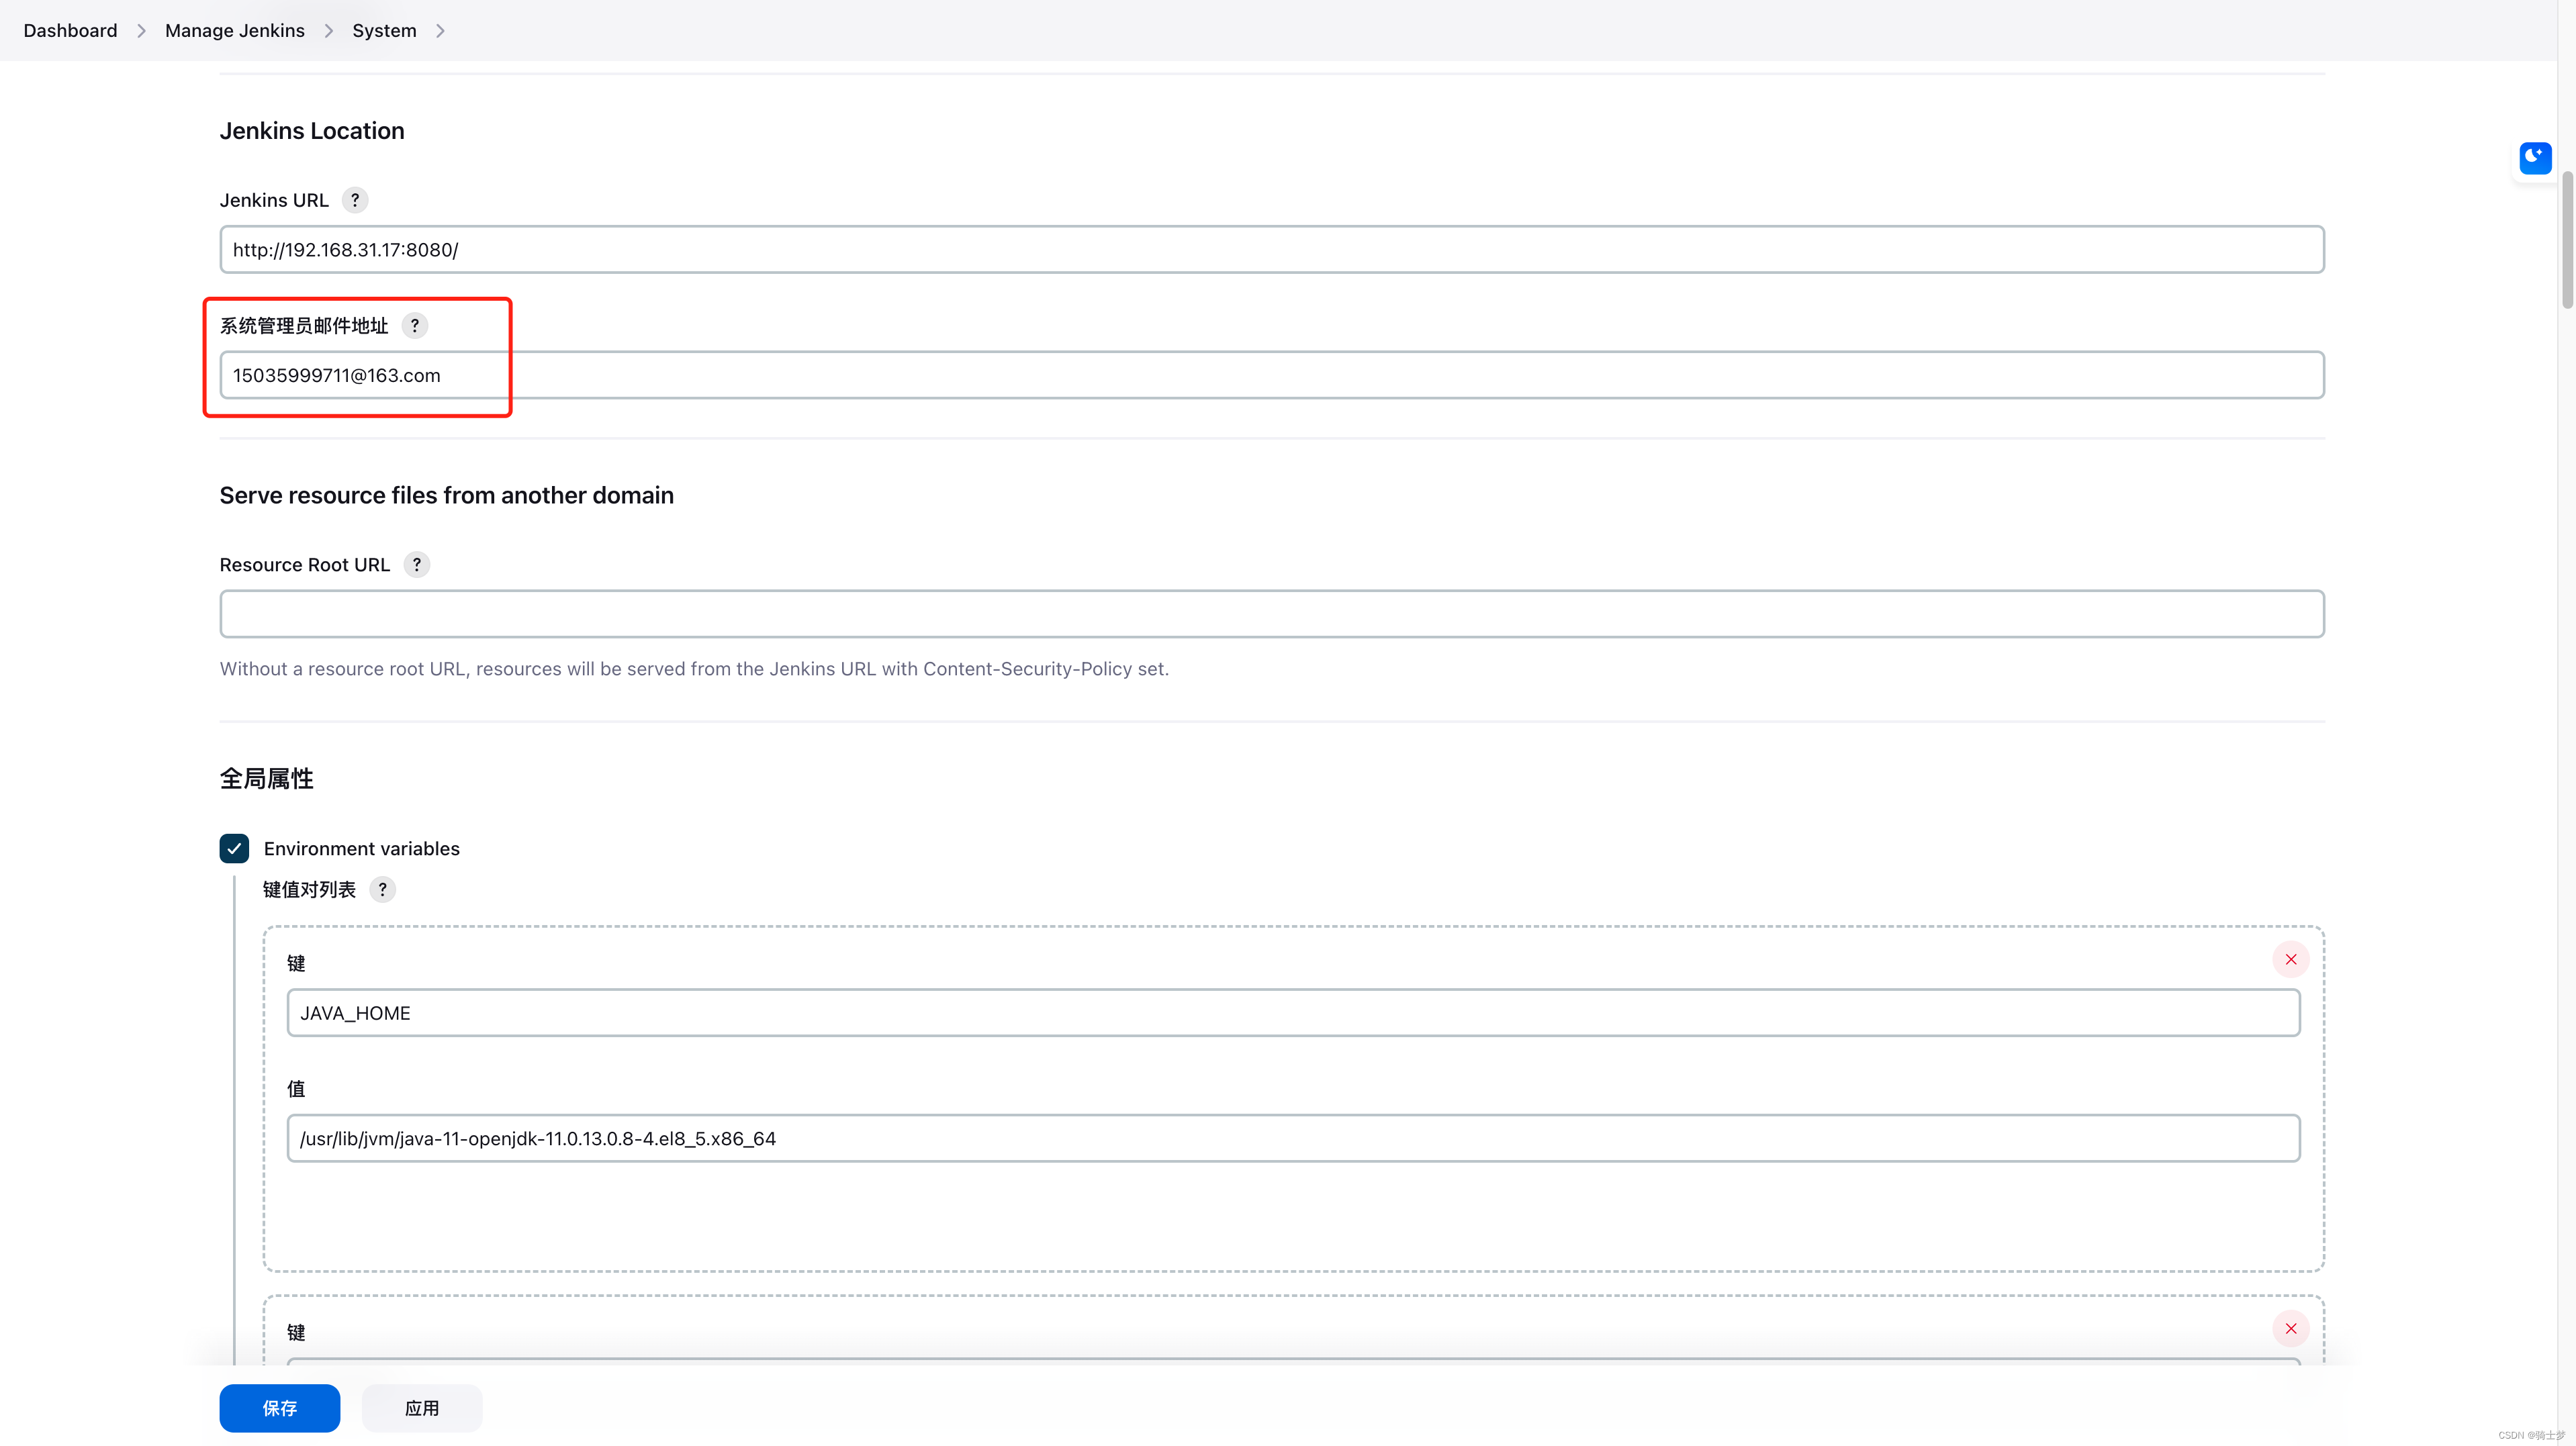Image resolution: width=2576 pixels, height=1446 pixels.
Task: Expand chevron after Manage Jenkins breadcrumb
Action: (x=328, y=31)
